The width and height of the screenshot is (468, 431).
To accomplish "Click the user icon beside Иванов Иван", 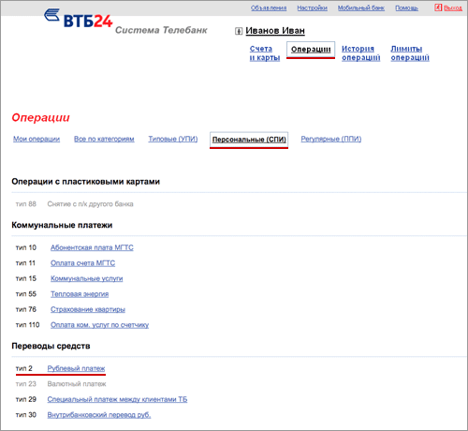I will [x=239, y=31].
